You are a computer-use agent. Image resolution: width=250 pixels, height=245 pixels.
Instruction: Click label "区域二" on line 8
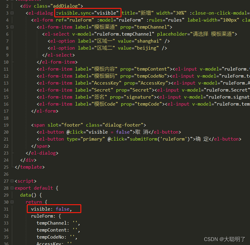click(x=104, y=48)
